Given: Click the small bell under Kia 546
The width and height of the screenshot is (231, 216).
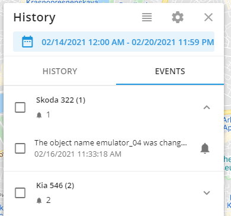Looking at the screenshot, I should pos(39,201).
